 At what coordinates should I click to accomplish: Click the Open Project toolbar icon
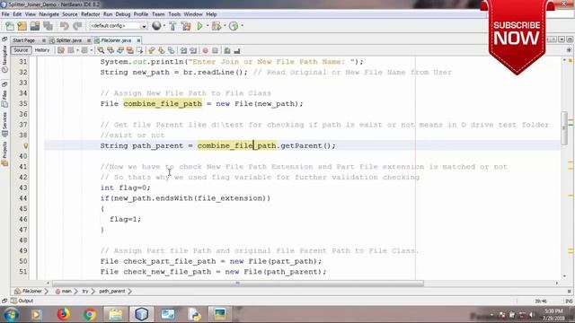[35, 26]
